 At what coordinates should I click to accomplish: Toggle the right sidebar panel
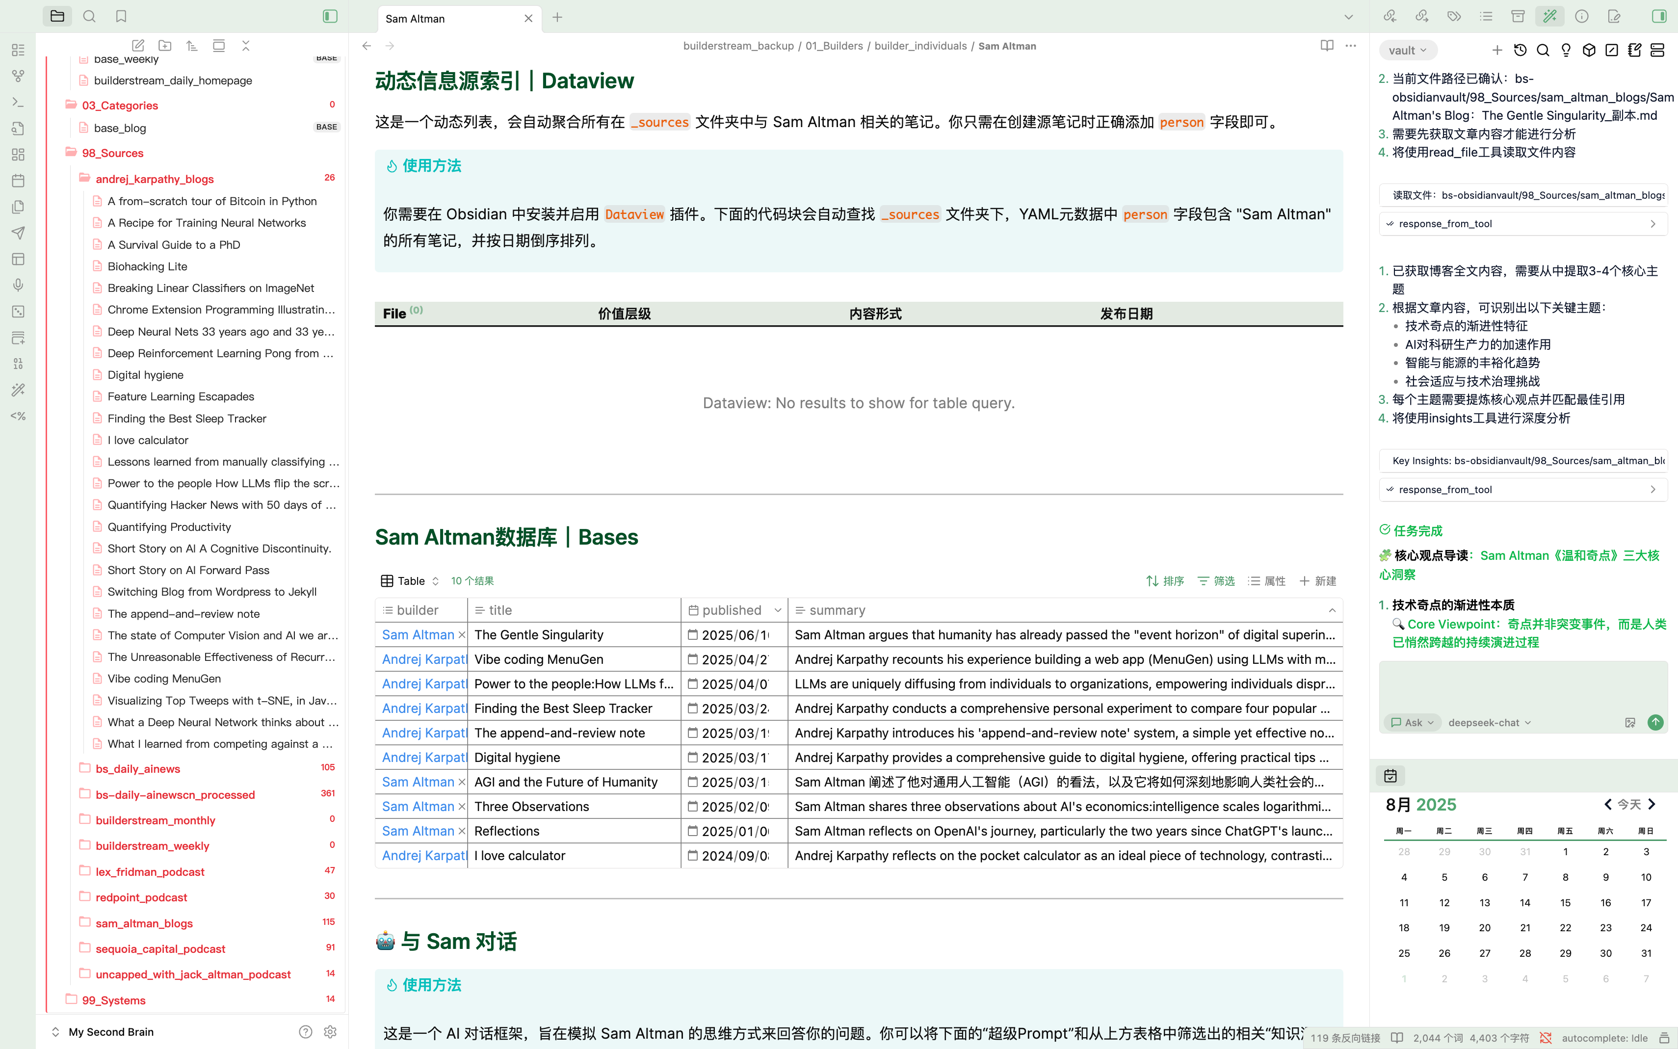tap(1658, 16)
